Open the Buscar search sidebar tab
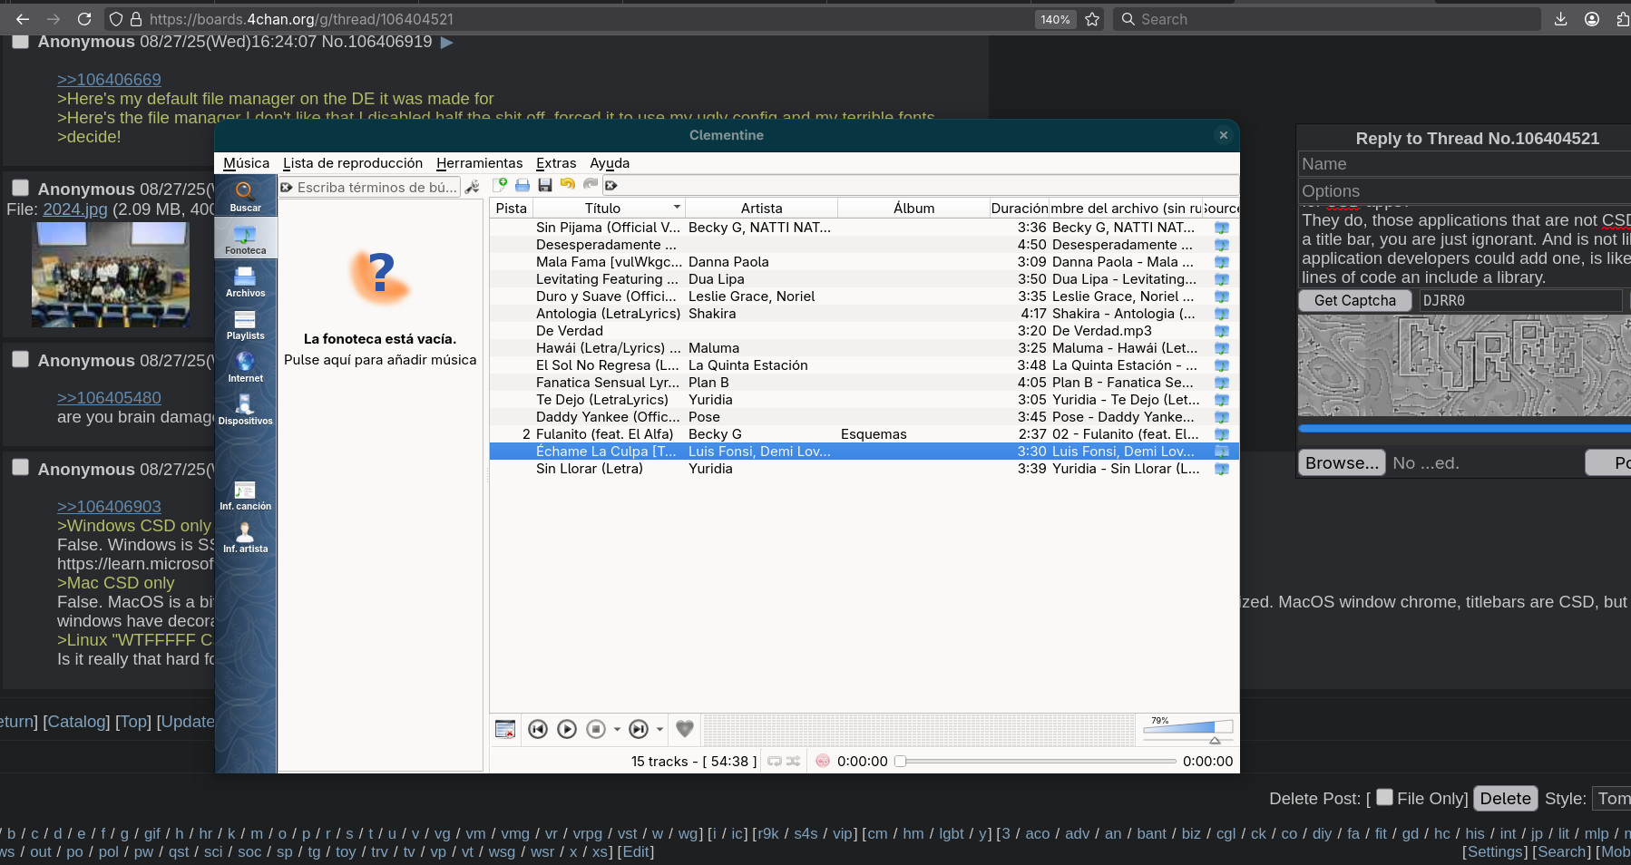This screenshot has width=1631, height=865. [245, 196]
